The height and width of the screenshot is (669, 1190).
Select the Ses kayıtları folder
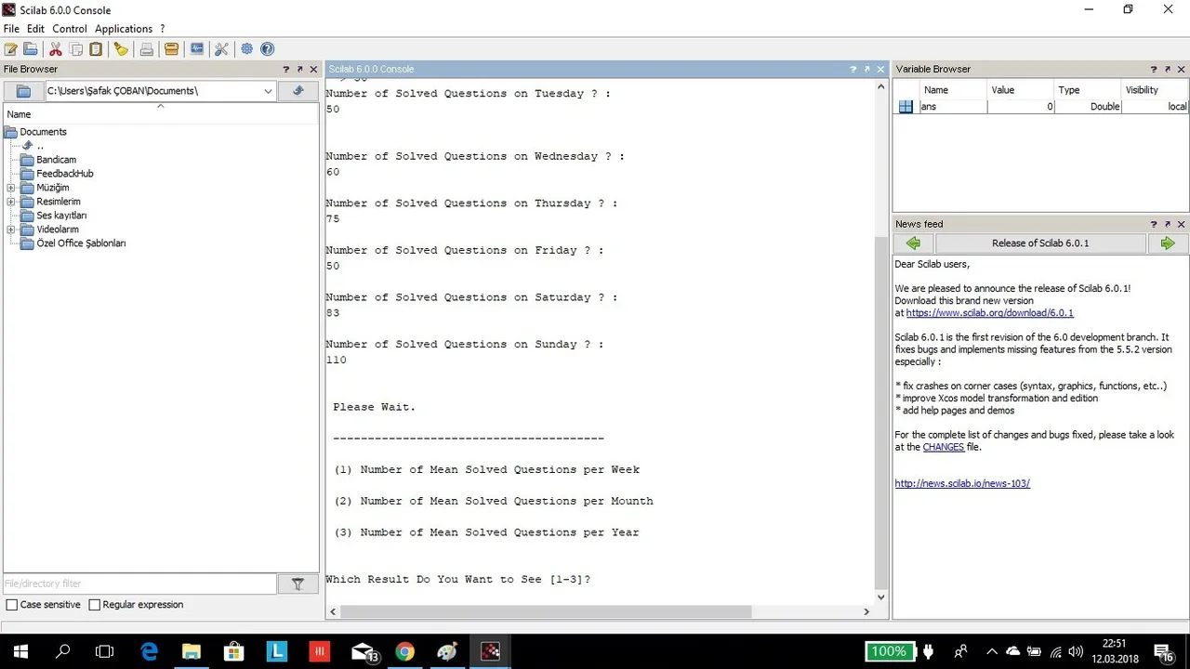pyautogui.click(x=61, y=216)
